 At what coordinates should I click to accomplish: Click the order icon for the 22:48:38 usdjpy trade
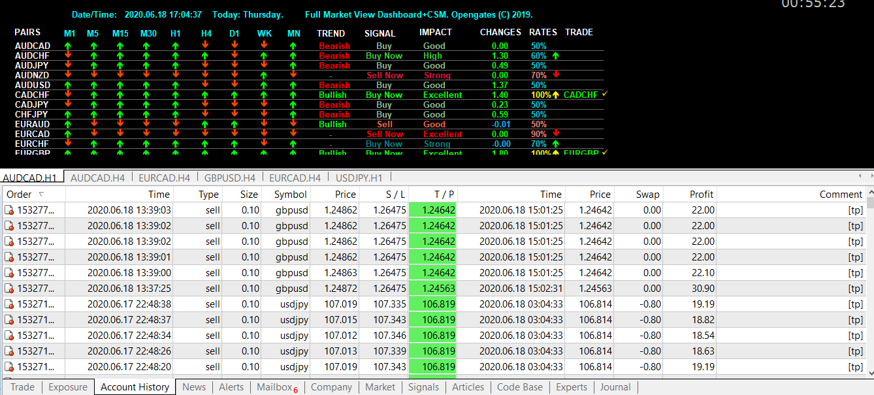(10, 304)
